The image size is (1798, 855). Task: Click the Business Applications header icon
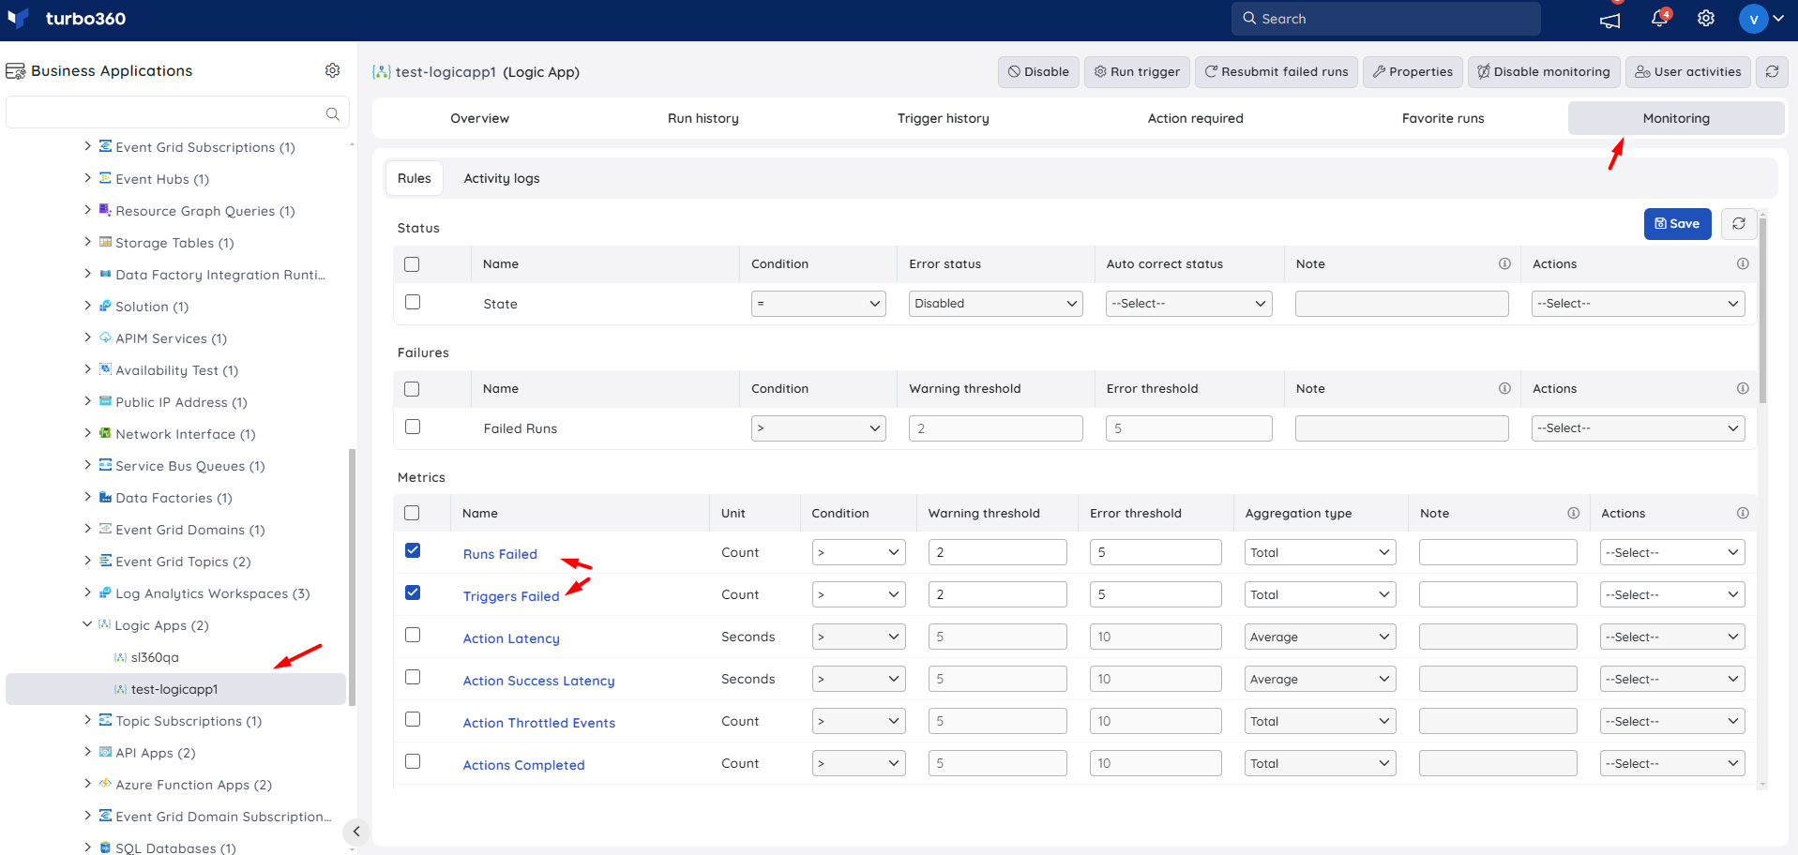click(16, 71)
